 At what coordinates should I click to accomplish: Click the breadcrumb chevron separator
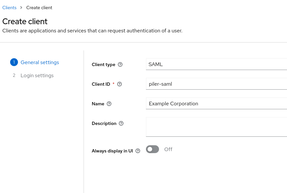tap(21, 8)
